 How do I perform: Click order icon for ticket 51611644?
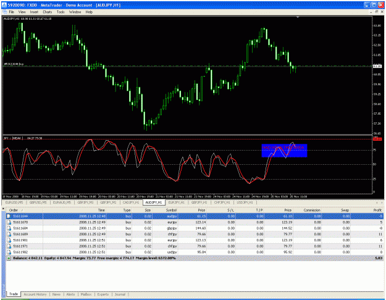point(9,216)
